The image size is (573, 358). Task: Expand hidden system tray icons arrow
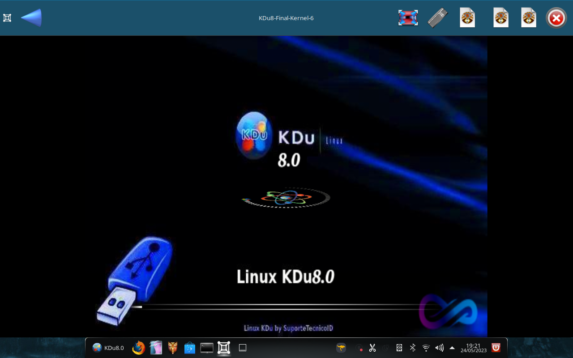point(452,348)
